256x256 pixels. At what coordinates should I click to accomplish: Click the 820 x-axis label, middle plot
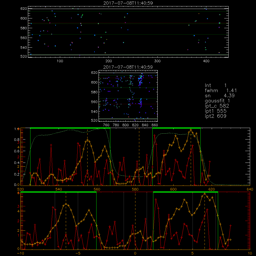point(135,125)
